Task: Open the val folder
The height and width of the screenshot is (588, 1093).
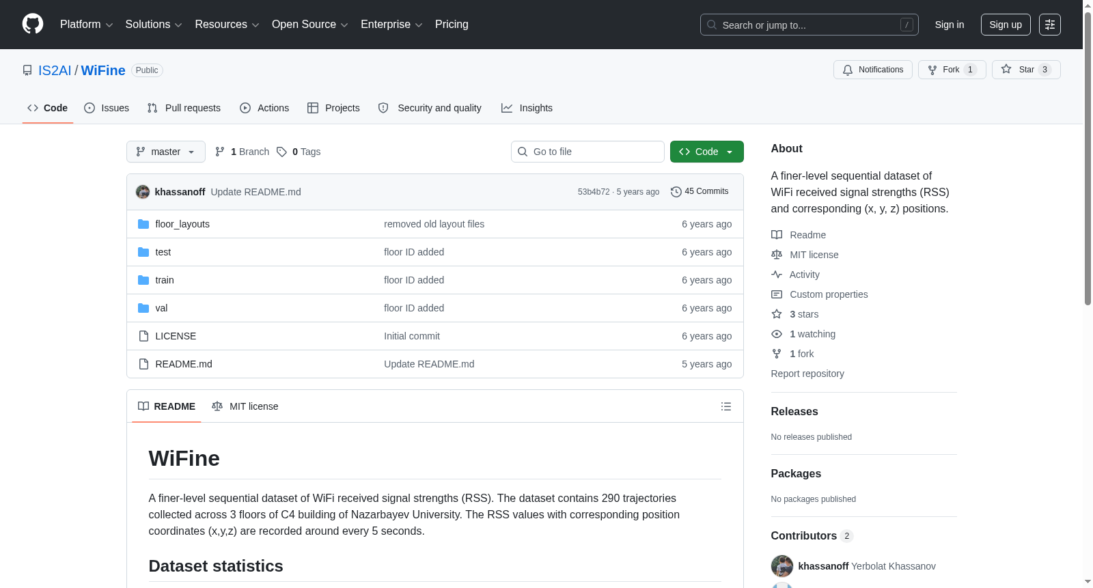Action: click(x=161, y=308)
